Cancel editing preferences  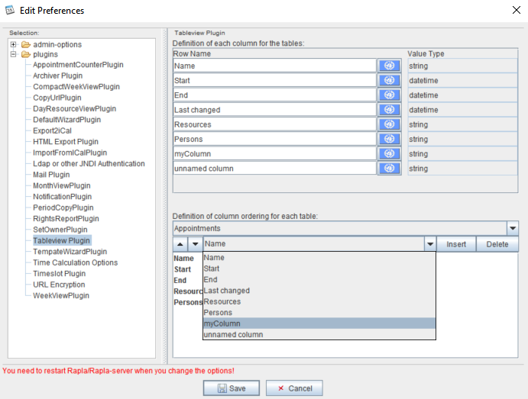294,388
